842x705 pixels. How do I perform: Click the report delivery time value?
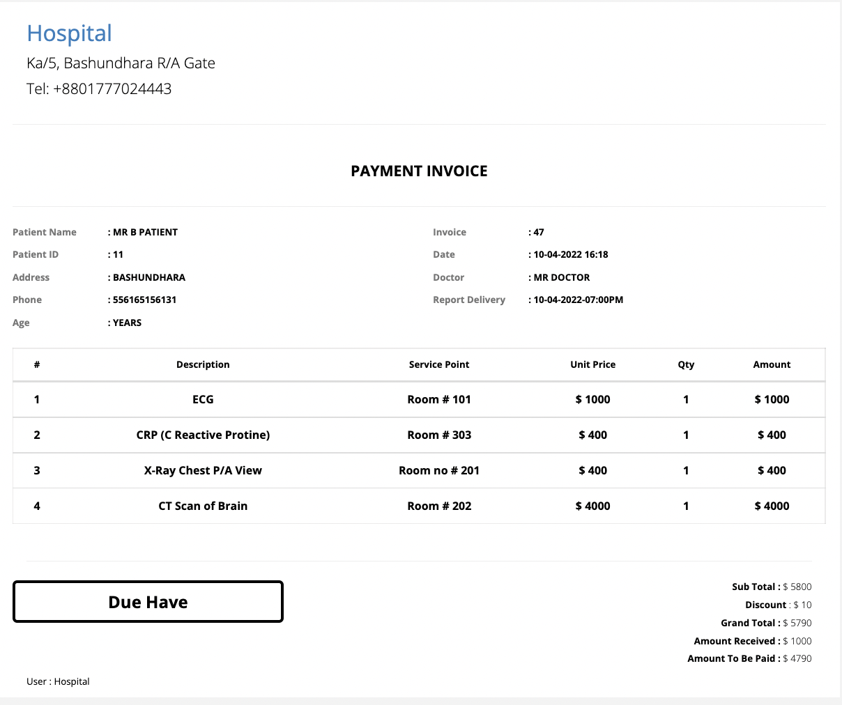(x=578, y=300)
